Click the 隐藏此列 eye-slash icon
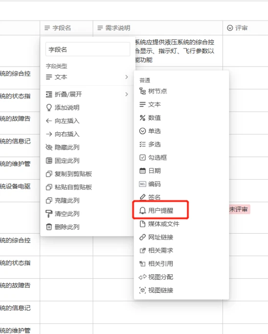 tap(49, 147)
